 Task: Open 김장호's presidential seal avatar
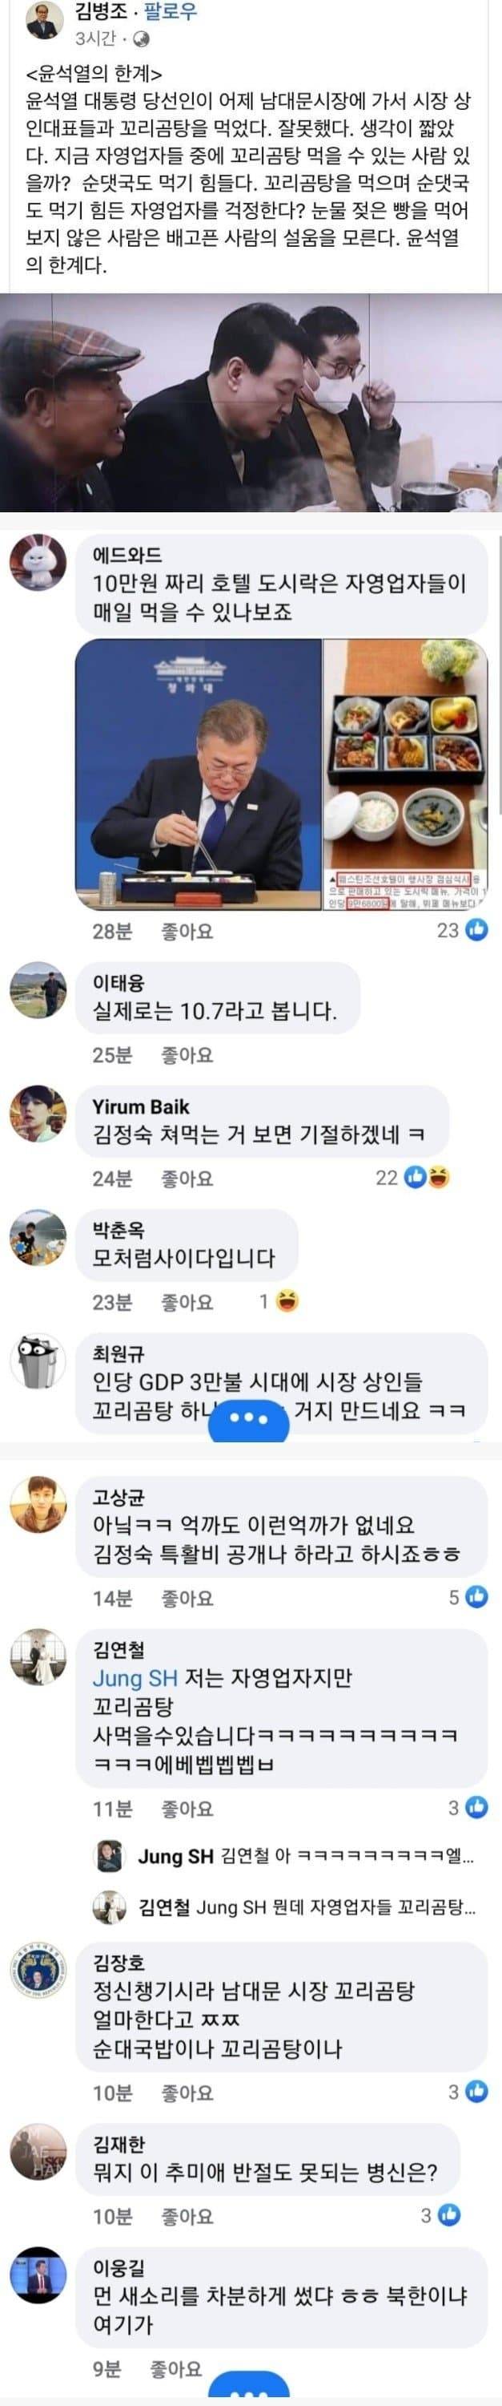[38, 1997]
